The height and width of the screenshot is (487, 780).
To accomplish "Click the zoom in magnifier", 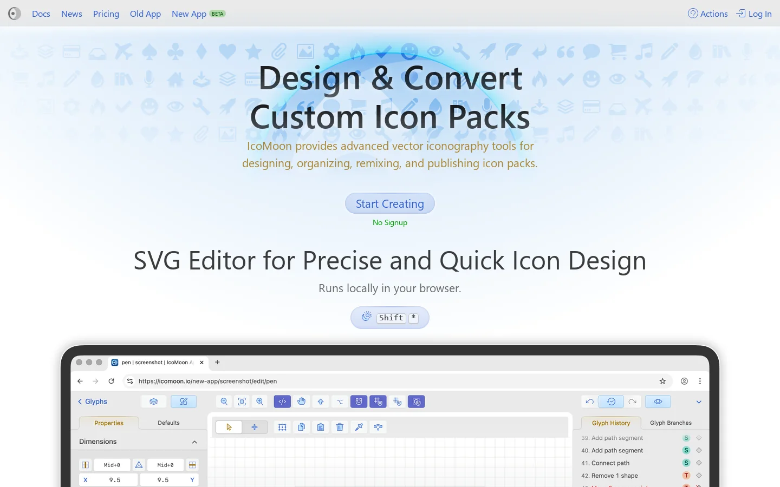I will tap(260, 402).
